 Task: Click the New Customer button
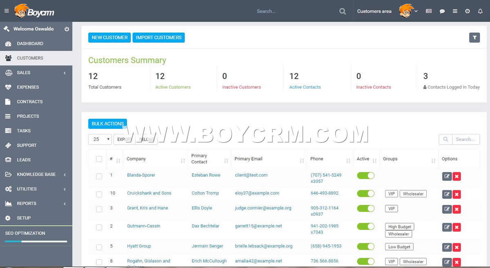[109, 38]
